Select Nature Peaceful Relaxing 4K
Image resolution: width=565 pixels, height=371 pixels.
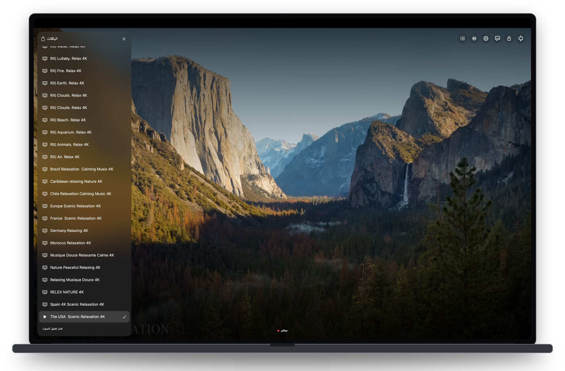click(84, 268)
